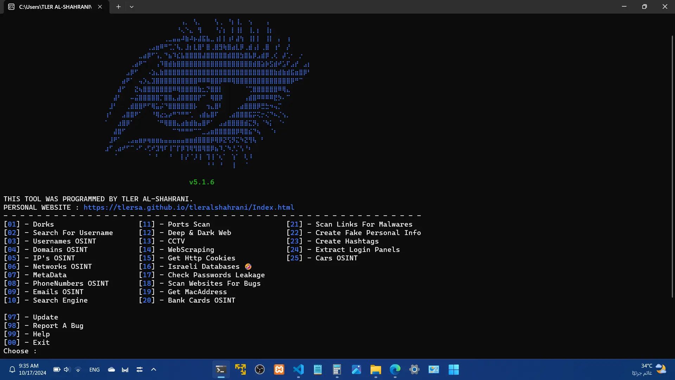Open the weather widget showing 34°C
The width and height of the screenshot is (675, 380).
649,369
